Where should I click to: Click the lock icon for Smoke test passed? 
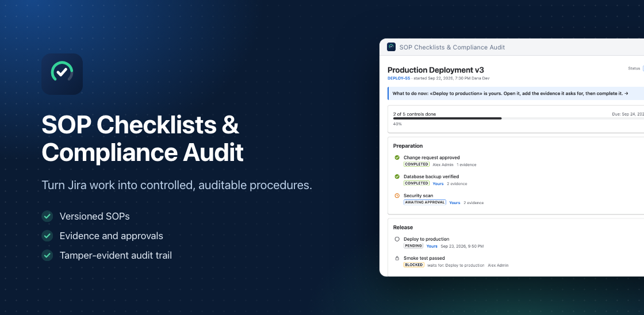[397, 258]
